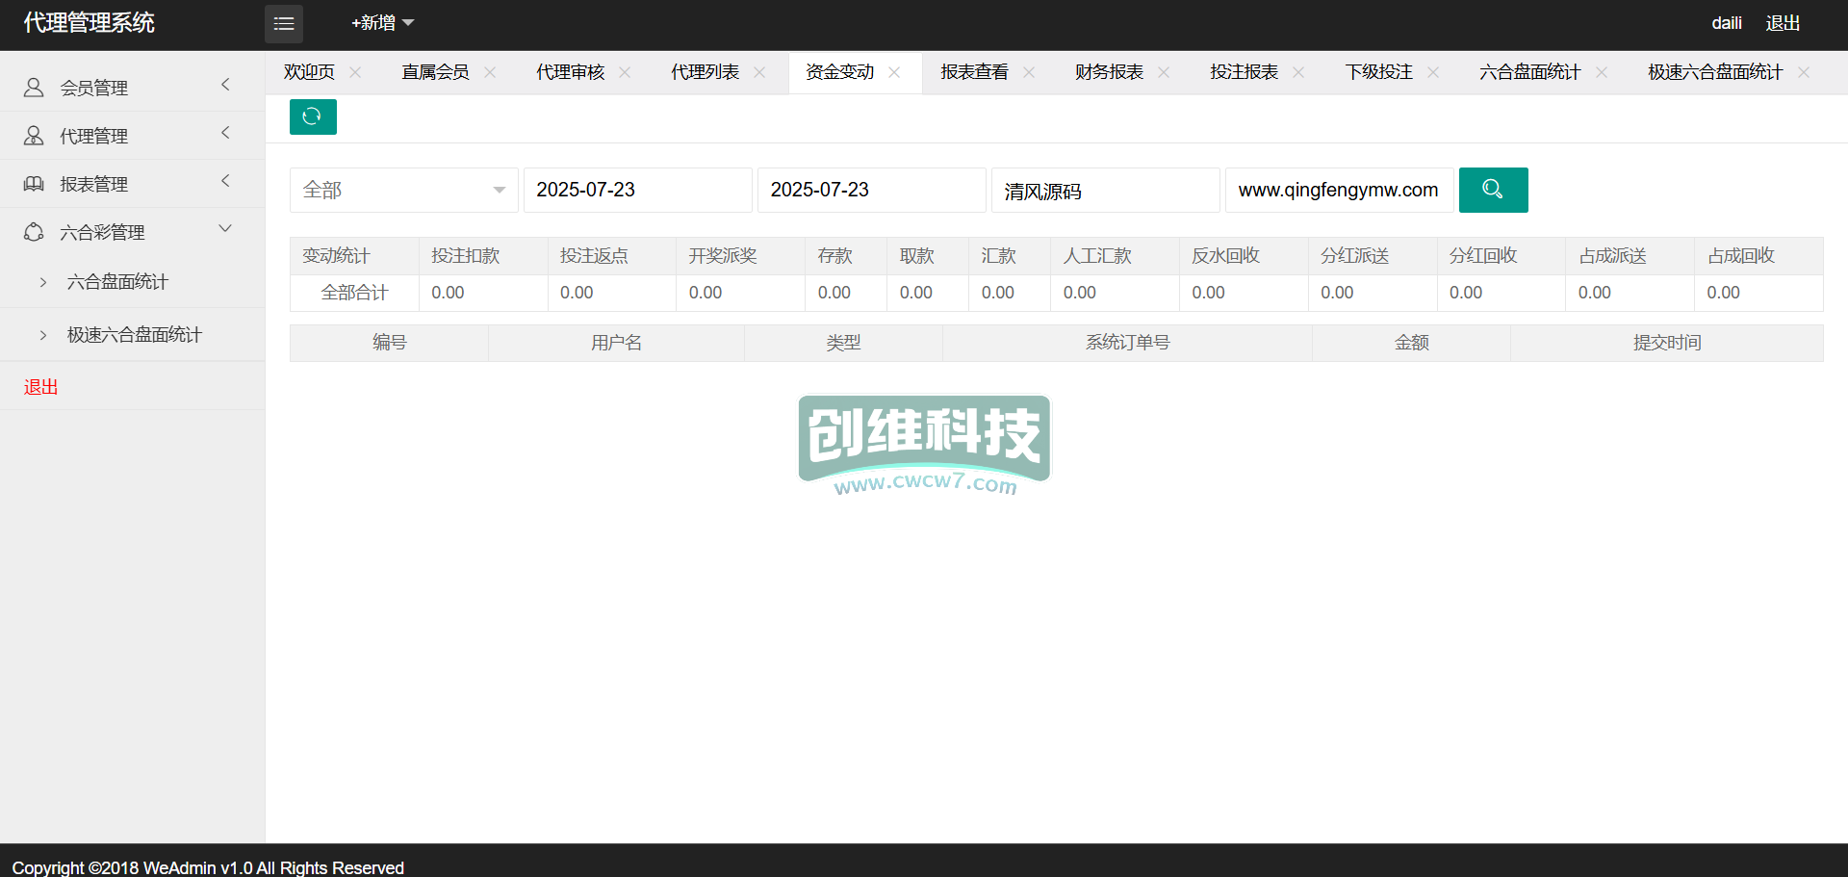Close the 欢迎页 tab

355,72
